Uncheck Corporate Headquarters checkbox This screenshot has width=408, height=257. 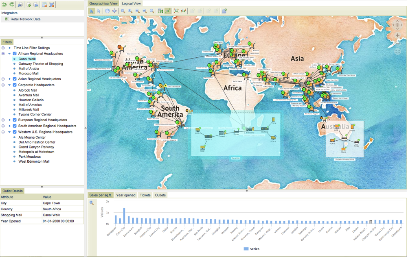(15, 85)
